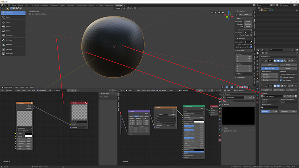Click the Musgrave node preview sphere icon
The width and height of the screenshot is (299, 168).
(32, 103)
